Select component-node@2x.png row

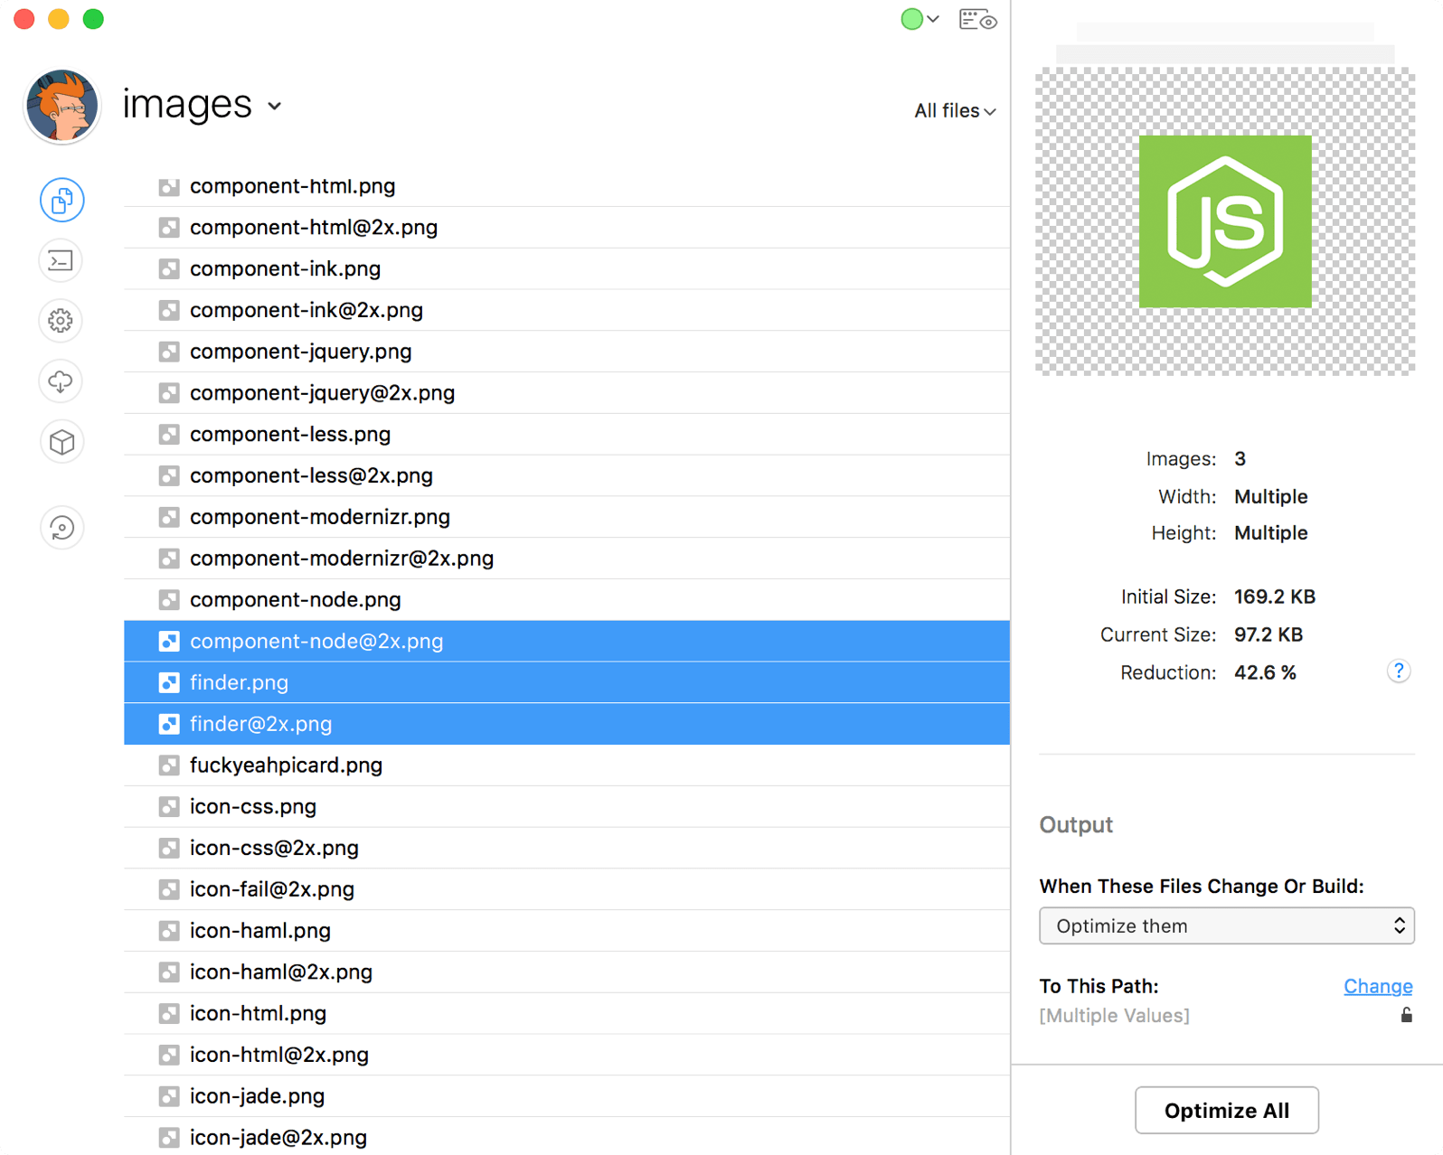567,642
